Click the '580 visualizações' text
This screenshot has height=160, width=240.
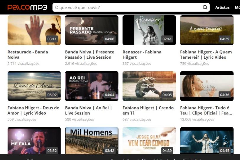(x=80, y=119)
